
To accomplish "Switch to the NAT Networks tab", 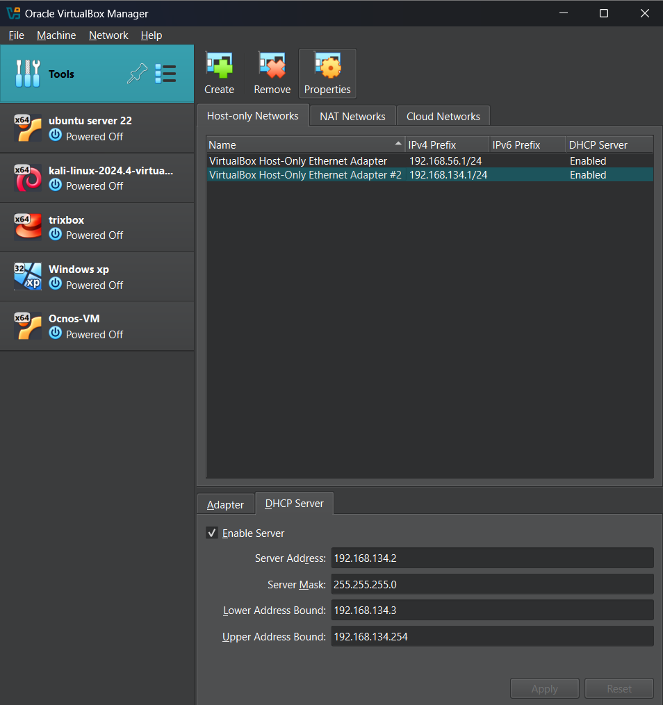I will [352, 116].
